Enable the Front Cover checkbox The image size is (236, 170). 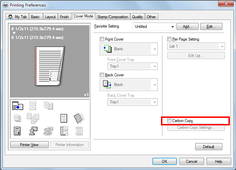[102, 39]
